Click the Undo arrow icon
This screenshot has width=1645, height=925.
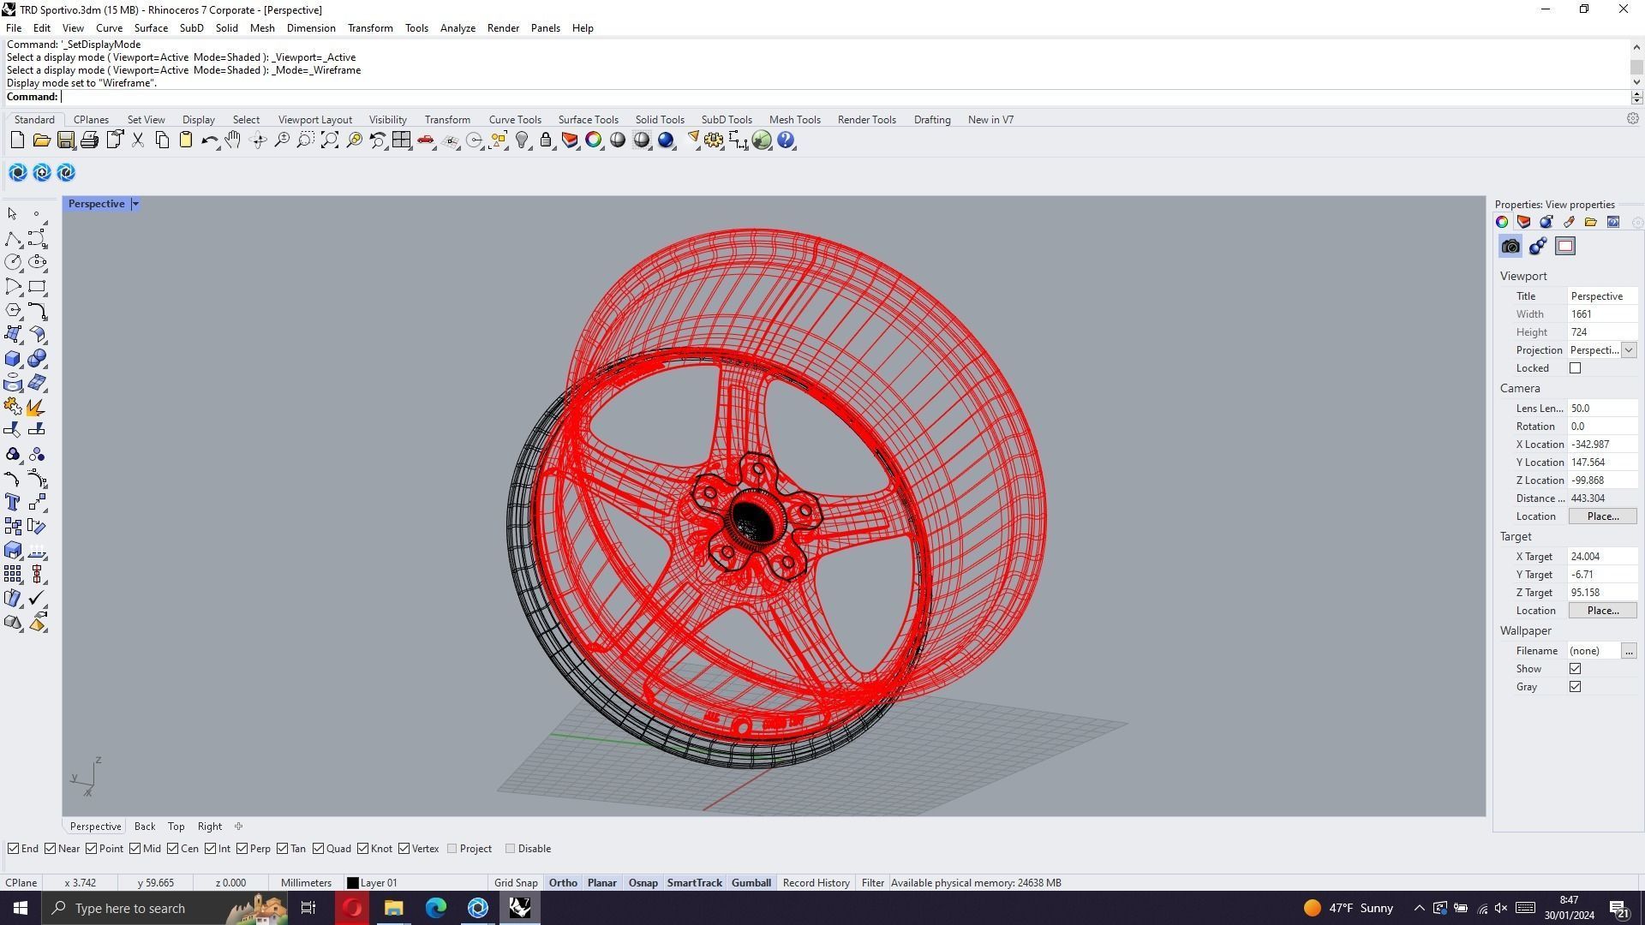[209, 140]
